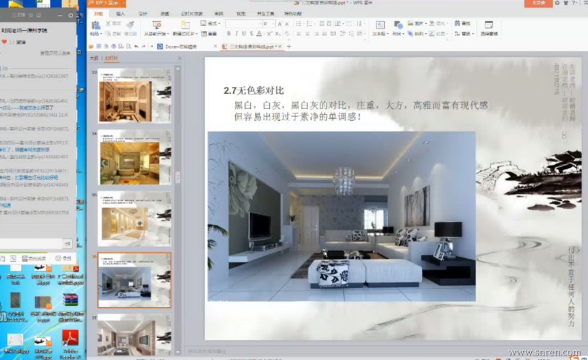Open the Shapes gallery icon
588x360 pixels.
point(398,25)
